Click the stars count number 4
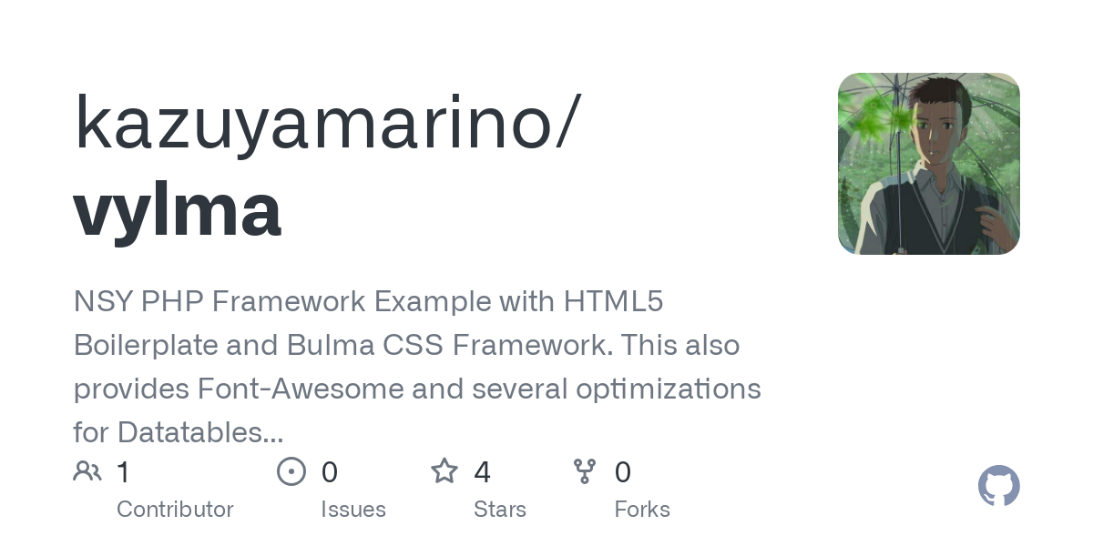Screen dimensions: 1093x546 pyautogui.click(x=483, y=472)
